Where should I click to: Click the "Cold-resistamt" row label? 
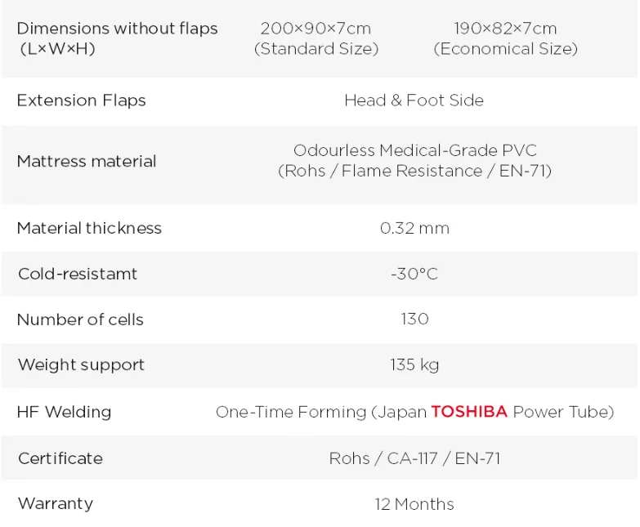coord(78,274)
